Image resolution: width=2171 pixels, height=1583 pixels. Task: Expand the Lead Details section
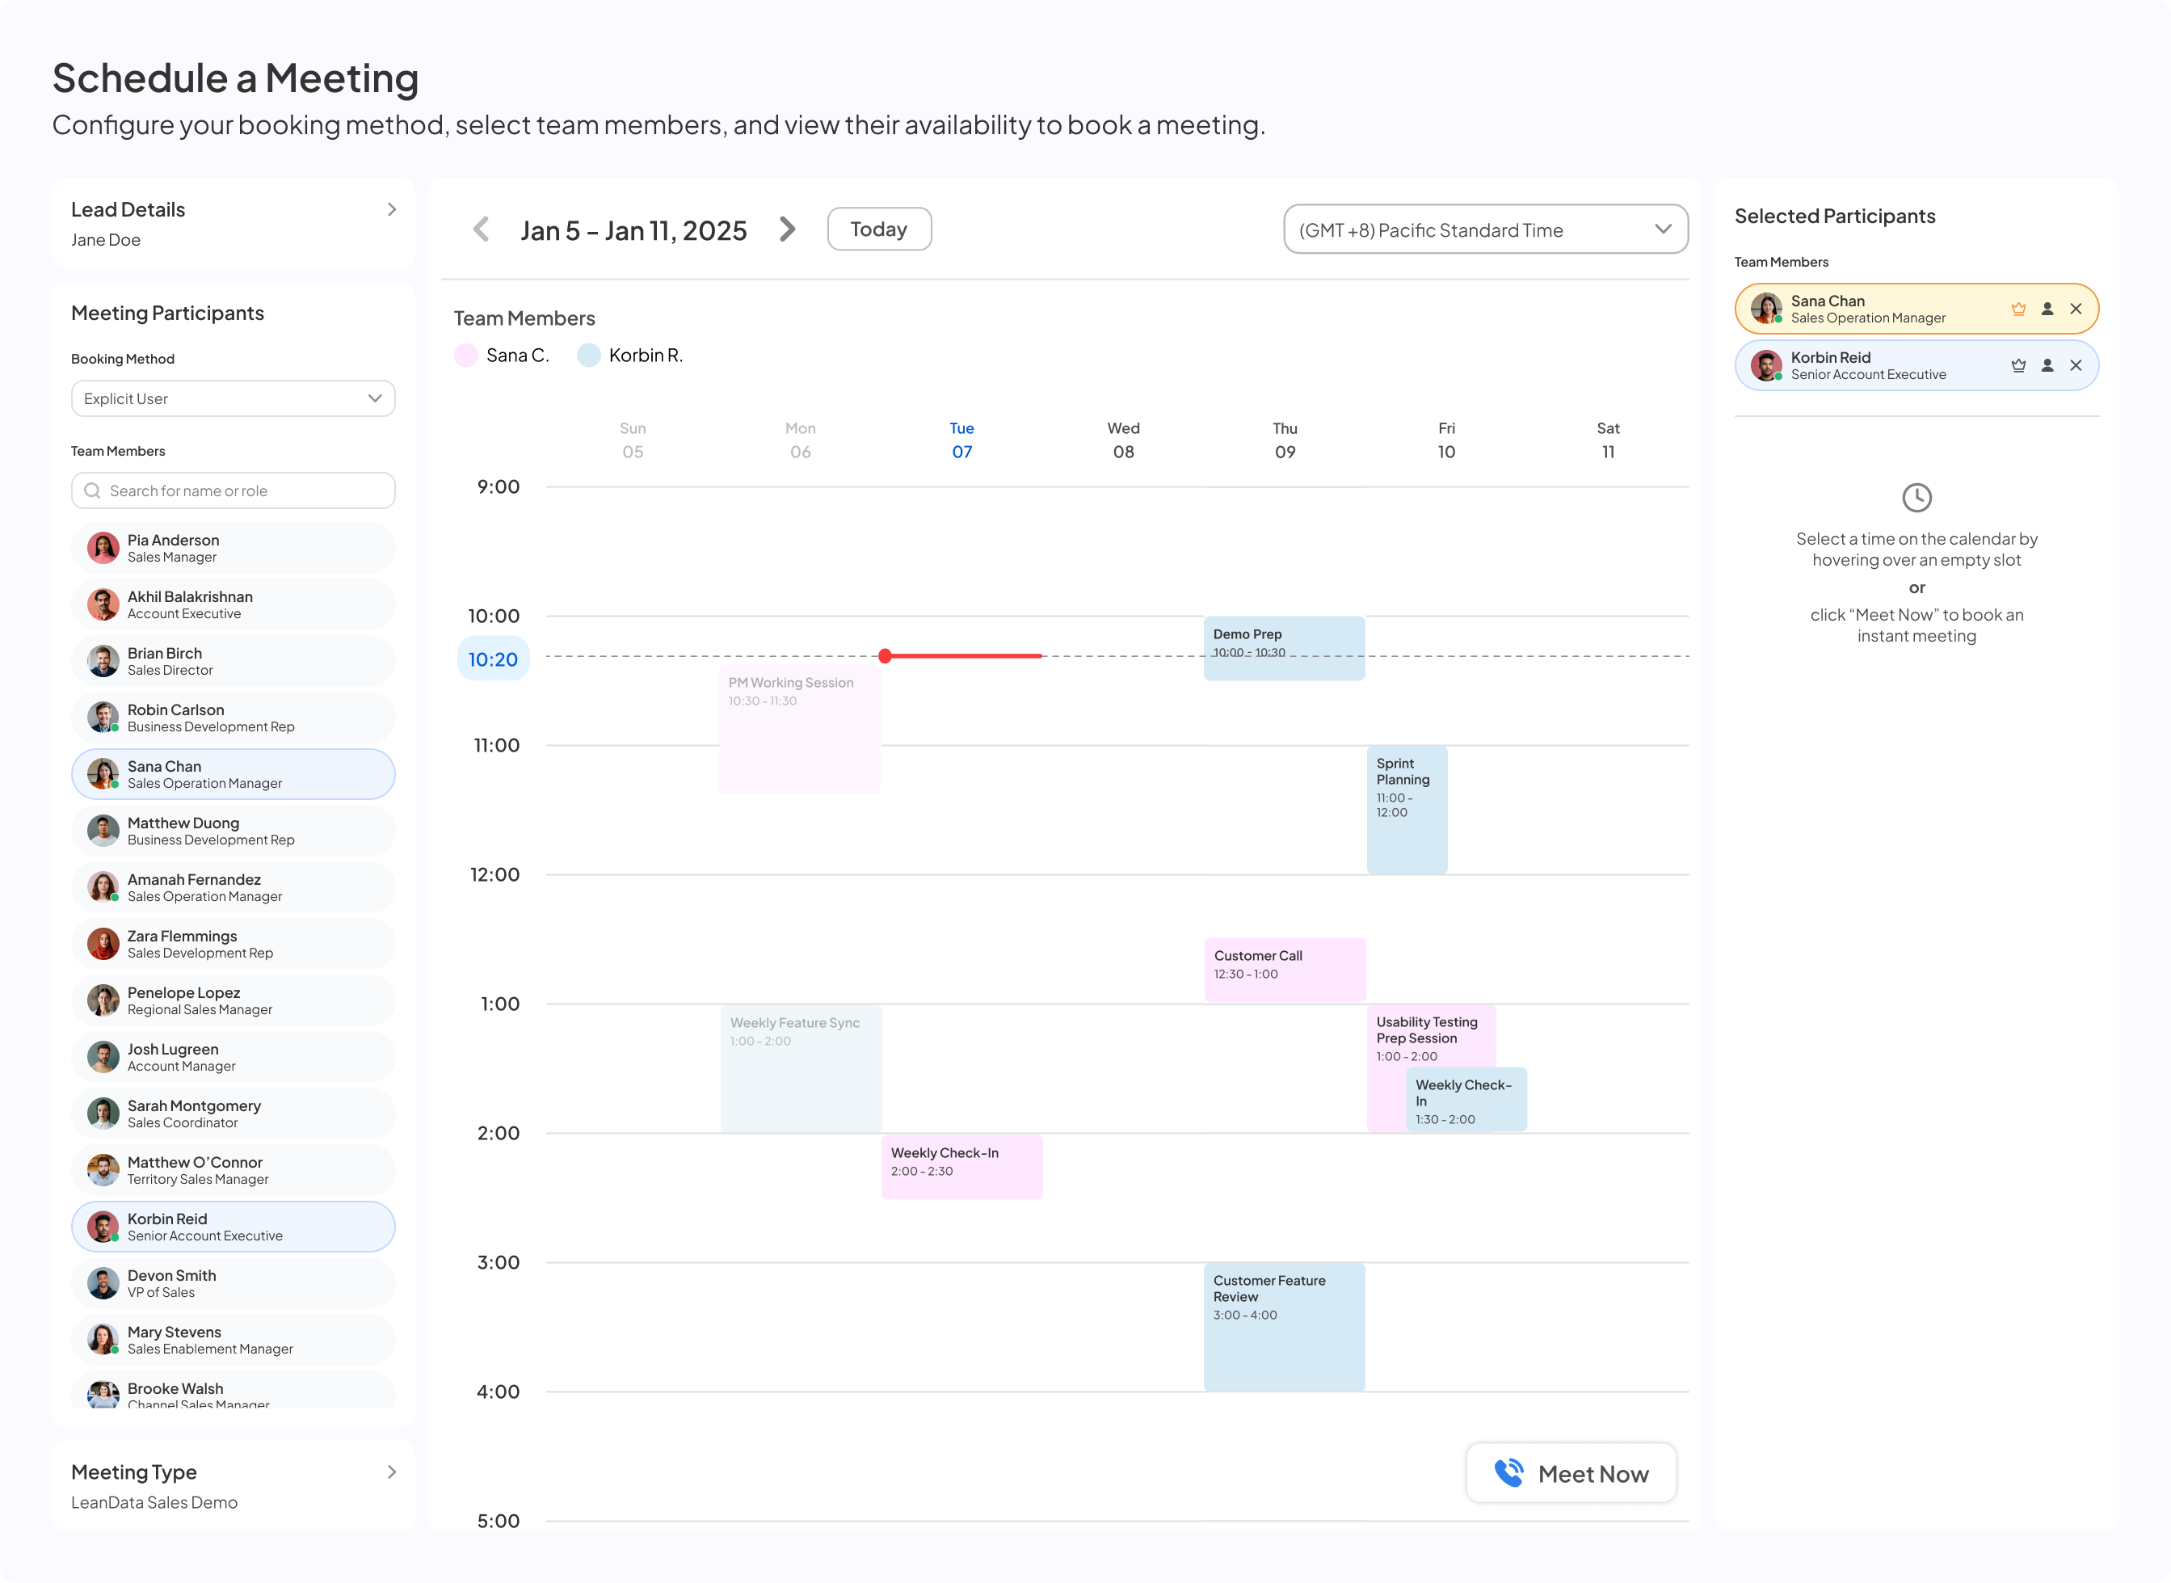391,209
